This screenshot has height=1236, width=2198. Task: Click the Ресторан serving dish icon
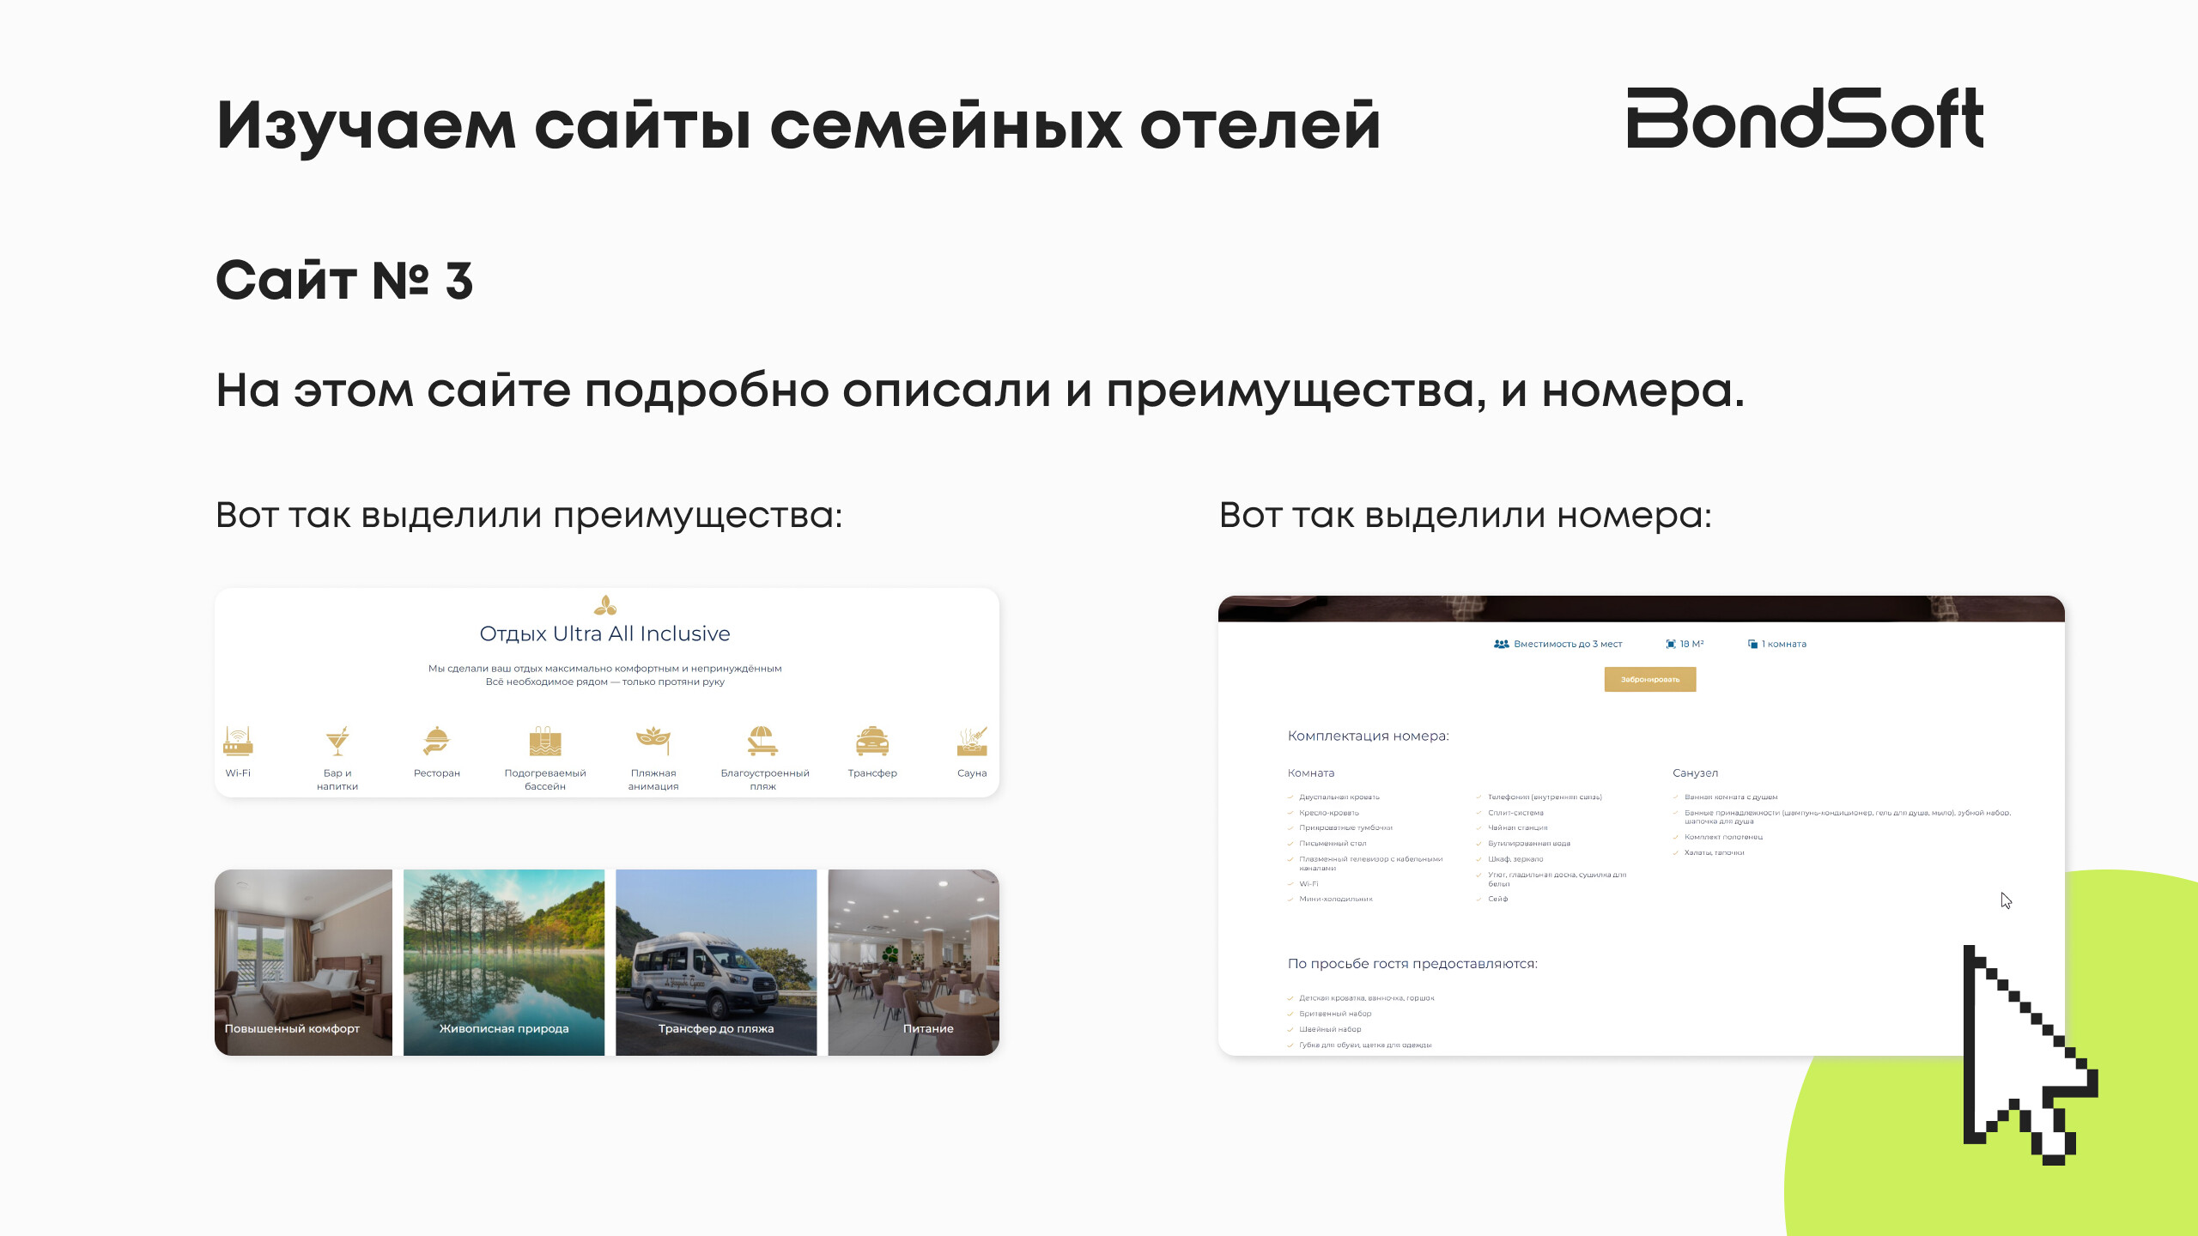437,741
